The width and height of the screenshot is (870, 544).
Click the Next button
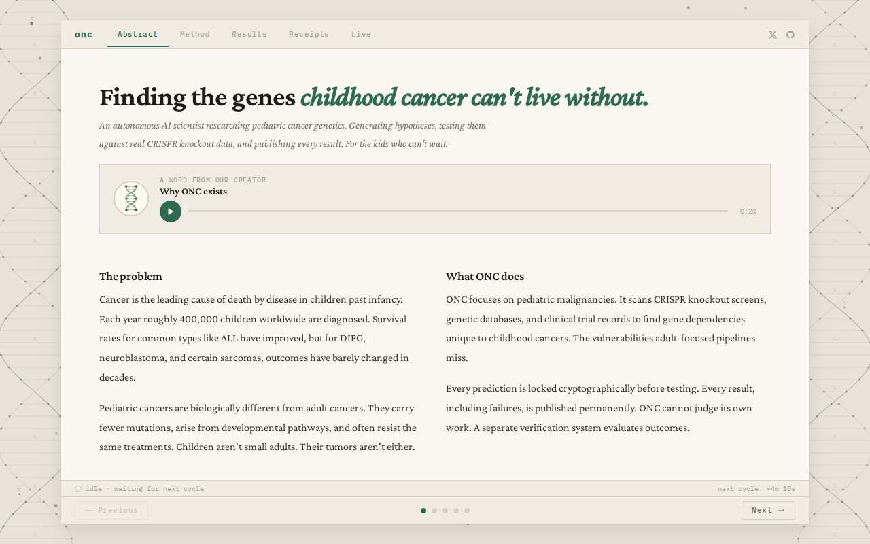pos(768,511)
